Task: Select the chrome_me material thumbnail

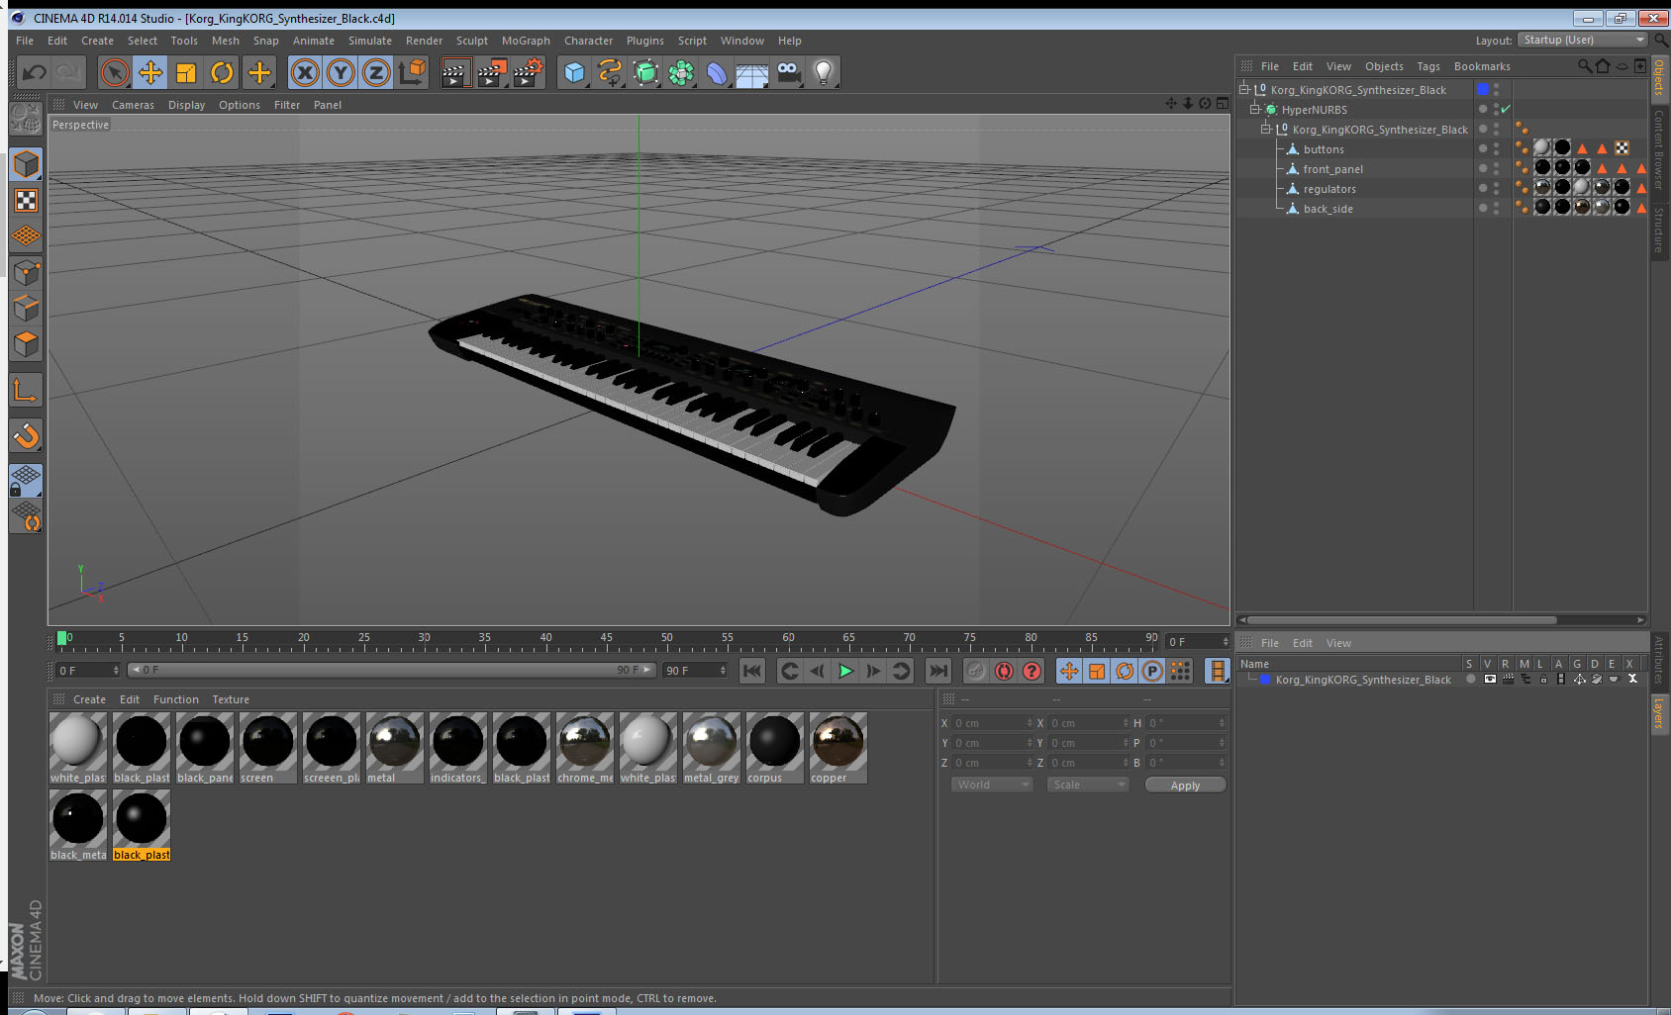Action: tap(585, 748)
